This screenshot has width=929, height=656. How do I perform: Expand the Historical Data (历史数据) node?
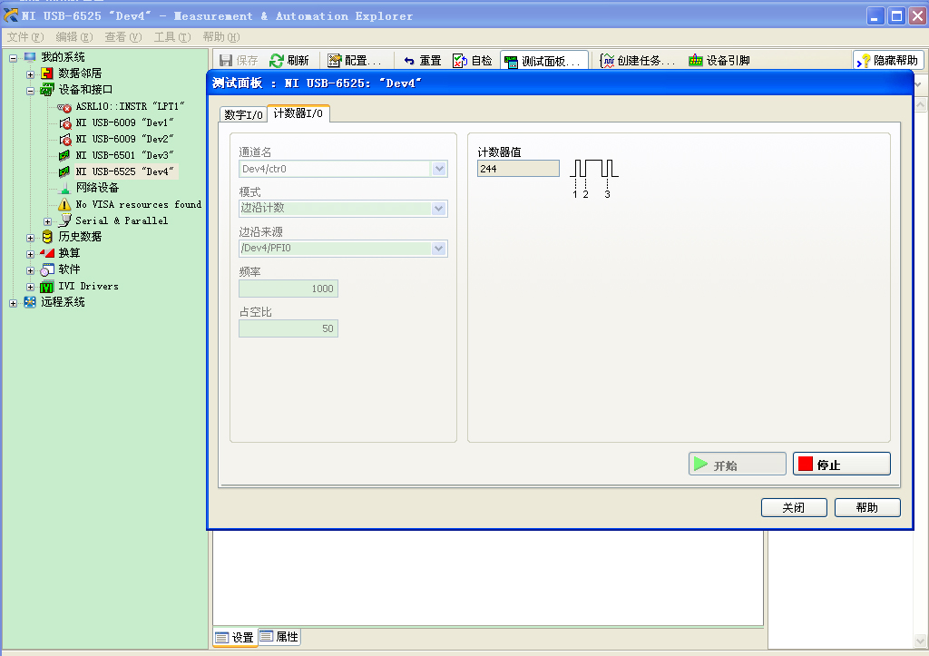coord(30,239)
